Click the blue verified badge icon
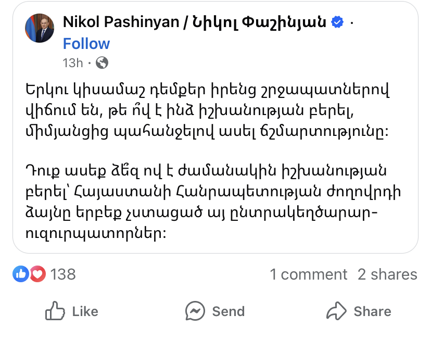 (338, 22)
